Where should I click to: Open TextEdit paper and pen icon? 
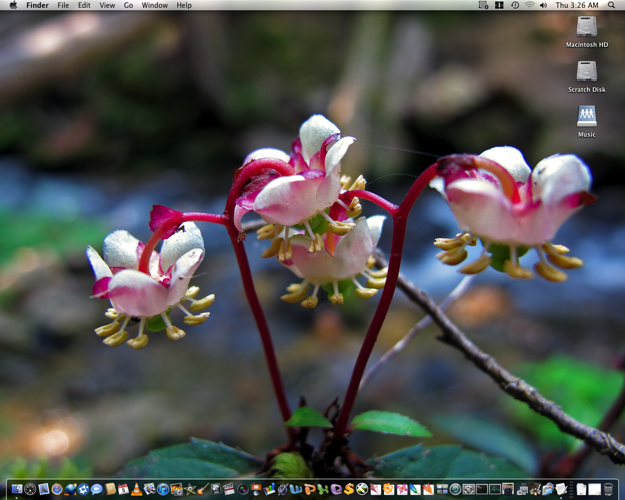click(561, 489)
